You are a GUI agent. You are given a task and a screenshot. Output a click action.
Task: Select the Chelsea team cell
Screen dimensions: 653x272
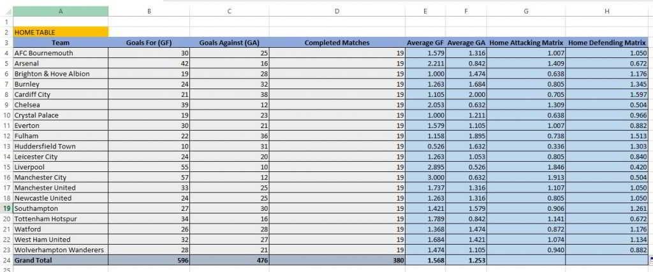[61, 105]
